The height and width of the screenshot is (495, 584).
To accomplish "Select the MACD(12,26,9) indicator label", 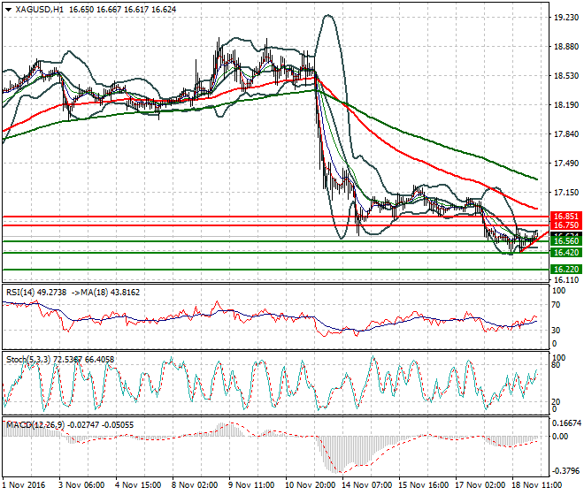I will pyautogui.click(x=35, y=424).
